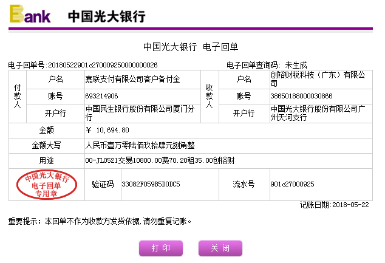The height and width of the screenshot is (263, 385).
Task: Click the 中国光大银行 header name beside logo
Action: click(x=106, y=16)
